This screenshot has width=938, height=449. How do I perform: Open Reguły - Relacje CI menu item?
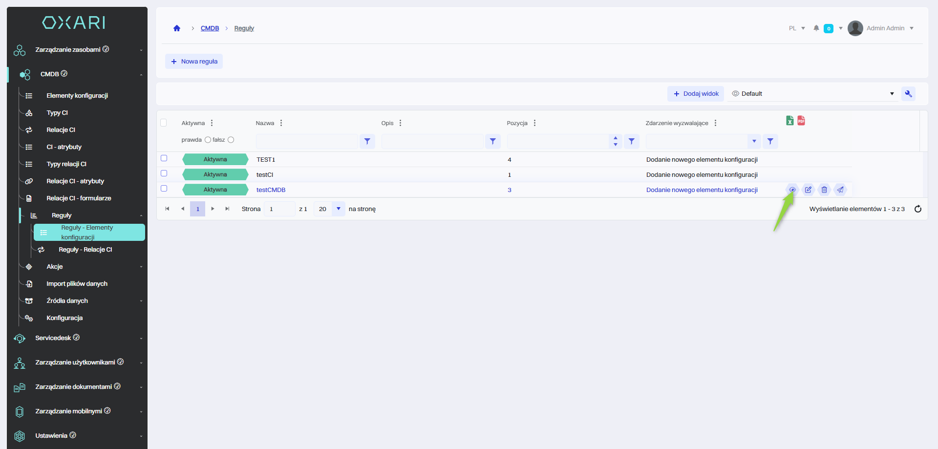tap(85, 250)
